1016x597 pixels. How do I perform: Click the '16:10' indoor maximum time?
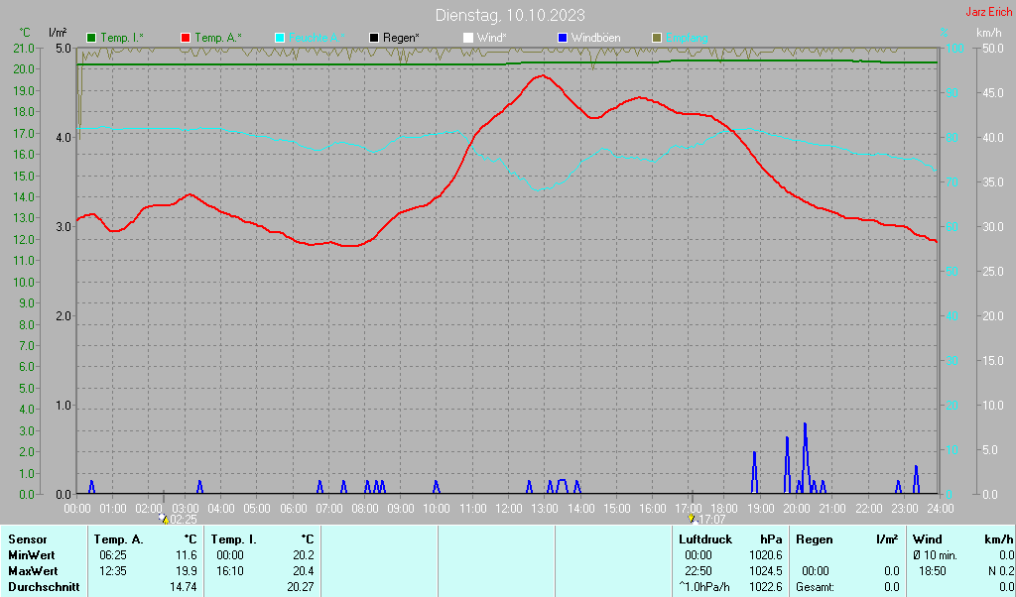(230, 571)
